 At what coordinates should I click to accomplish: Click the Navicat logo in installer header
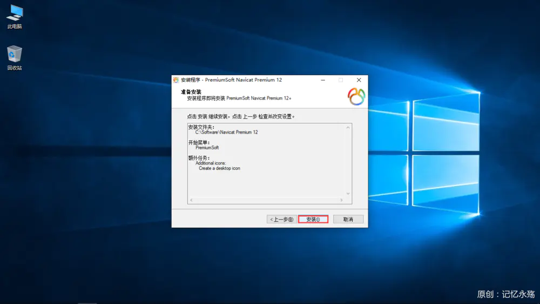coord(356,96)
